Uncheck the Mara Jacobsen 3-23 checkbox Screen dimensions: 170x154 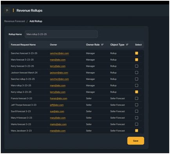click(137, 130)
